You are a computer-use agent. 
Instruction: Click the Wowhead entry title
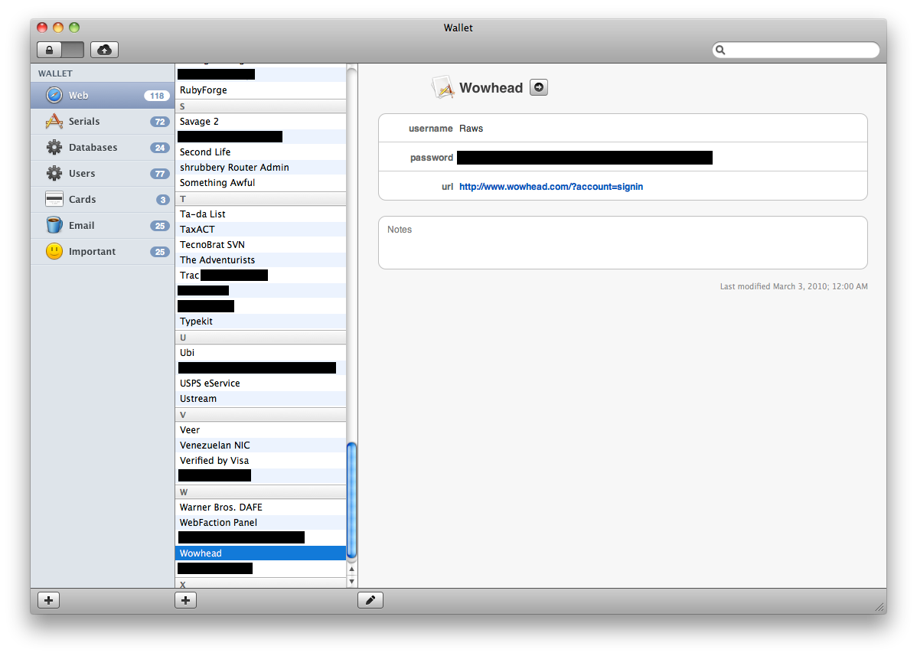491,88
